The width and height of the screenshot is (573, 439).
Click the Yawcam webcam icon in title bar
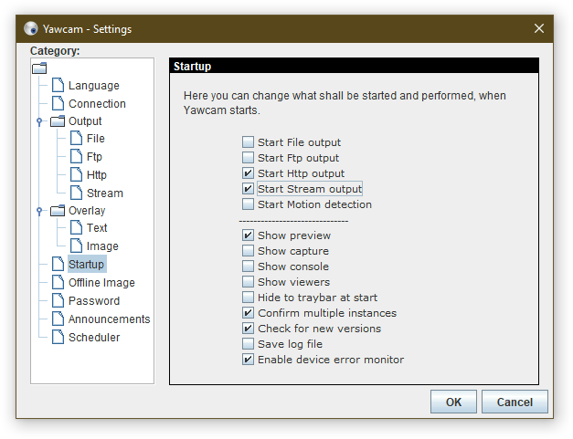pyautogui.click(x=31, y=28)
